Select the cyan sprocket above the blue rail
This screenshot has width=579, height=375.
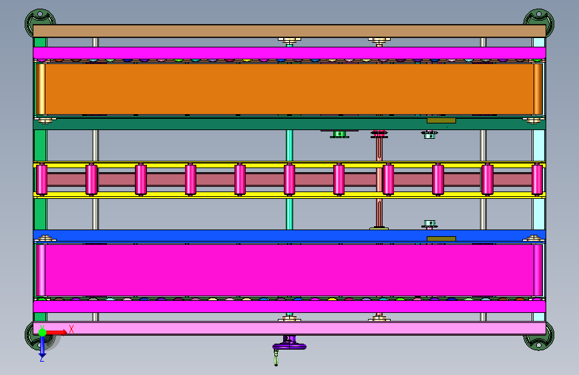429,224
